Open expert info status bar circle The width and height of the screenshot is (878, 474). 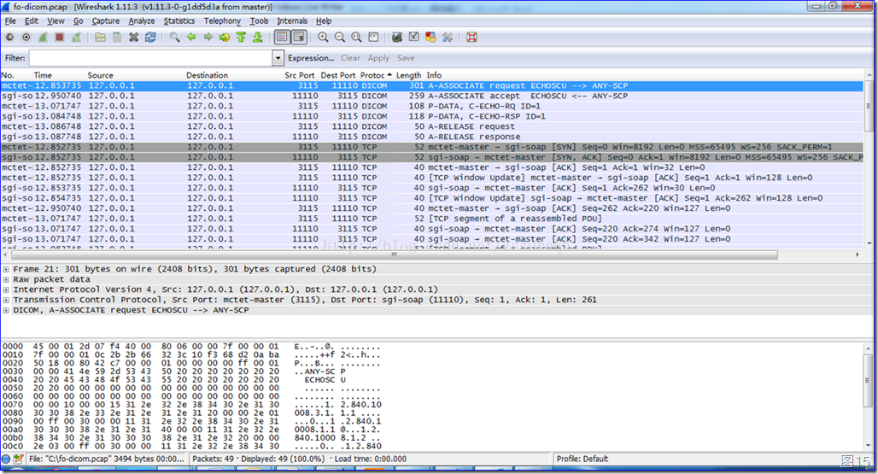6,459
